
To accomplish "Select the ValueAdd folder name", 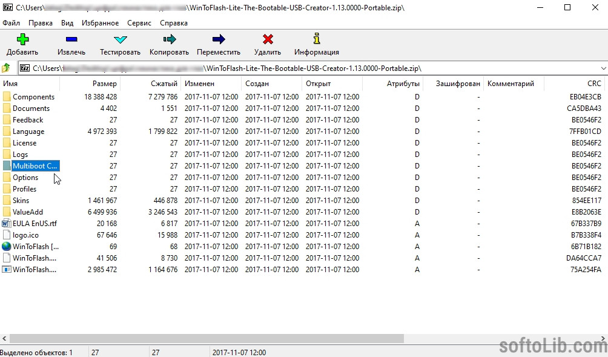I will (x=27, y=212).
